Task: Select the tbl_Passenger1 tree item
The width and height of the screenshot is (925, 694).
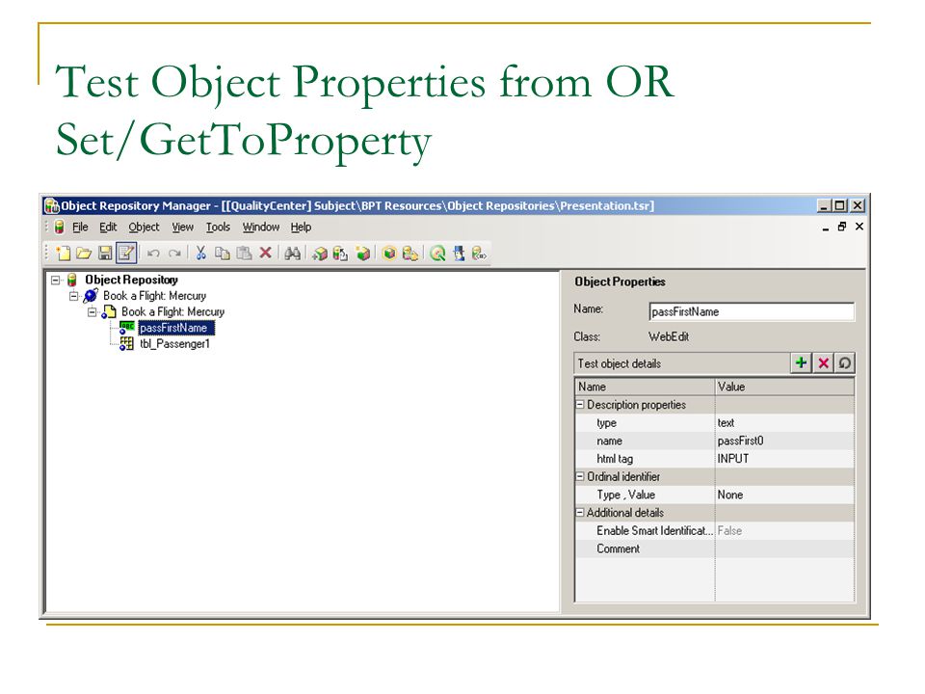Action: (x=174, y=343)
